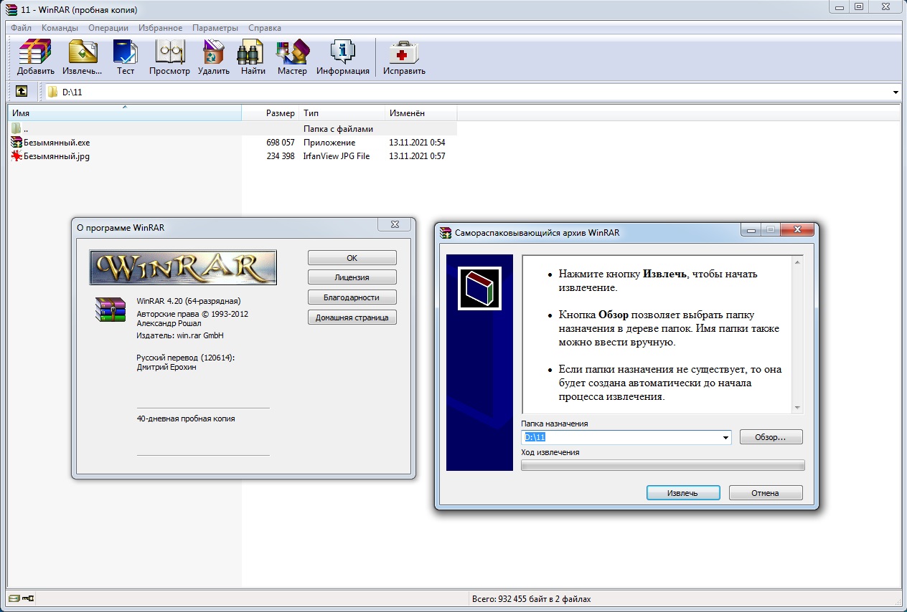Open the Просмотр (View) tool

pyautogui.click(x=169, y=57)
